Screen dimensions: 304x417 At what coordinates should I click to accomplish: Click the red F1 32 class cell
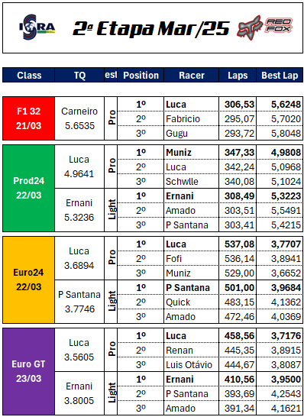[29, 118]
